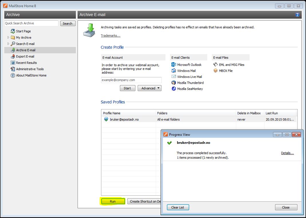Click Create Shortcut on Desktop button
This screenshot has height=218, width=306.
[x=144, y=201]
